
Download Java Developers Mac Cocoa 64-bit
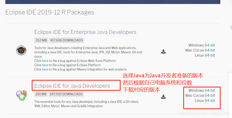(x=210, y=96)
